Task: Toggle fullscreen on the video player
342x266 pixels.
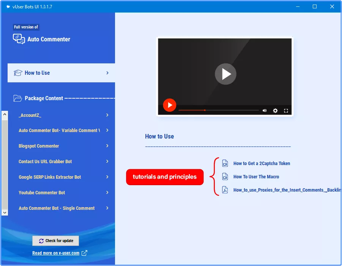Action: pyautogui.click(x=286, y=111)
